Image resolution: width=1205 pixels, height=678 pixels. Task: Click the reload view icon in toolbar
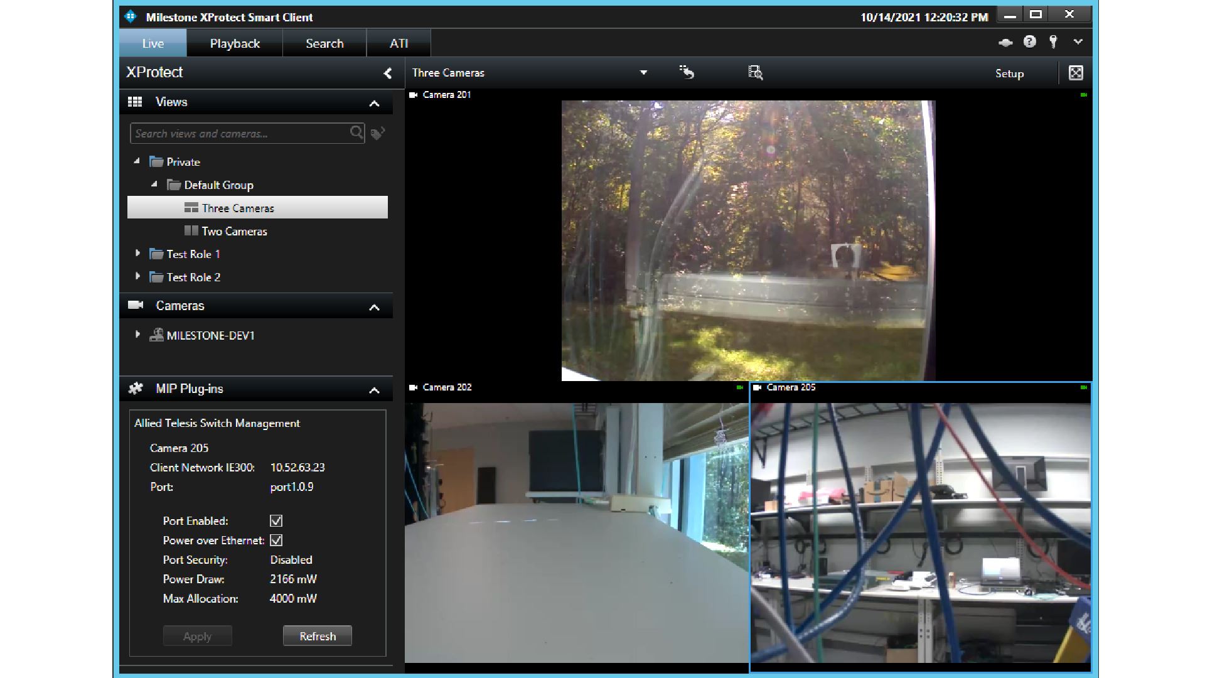pos(687,72)
